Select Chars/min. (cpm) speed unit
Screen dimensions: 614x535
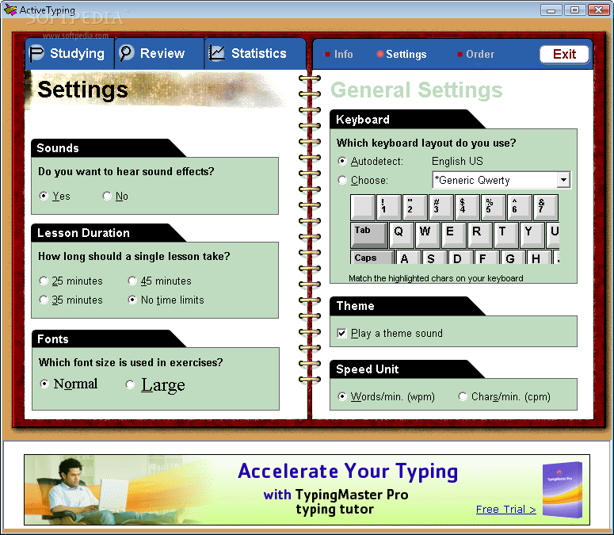[505, 397]
